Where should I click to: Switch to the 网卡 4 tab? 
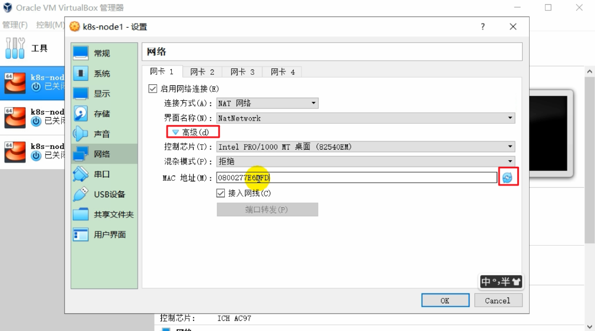point(282,72)
